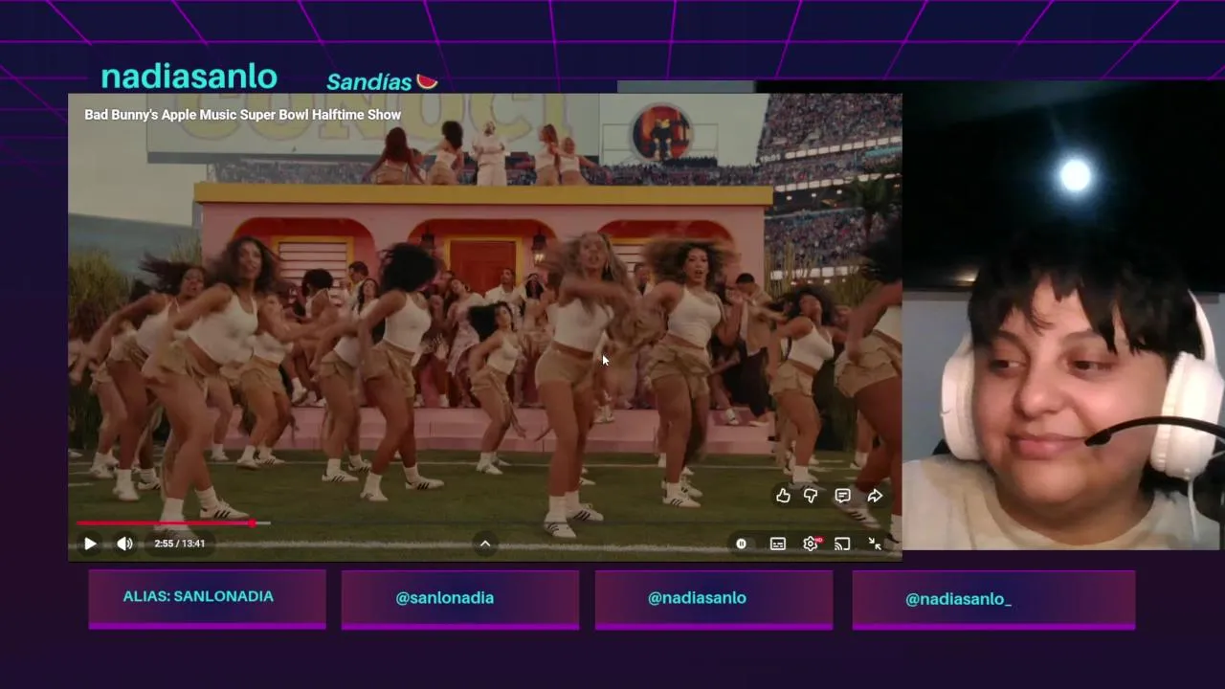
Task: Seek on the red progress bar
Action: 172,523
